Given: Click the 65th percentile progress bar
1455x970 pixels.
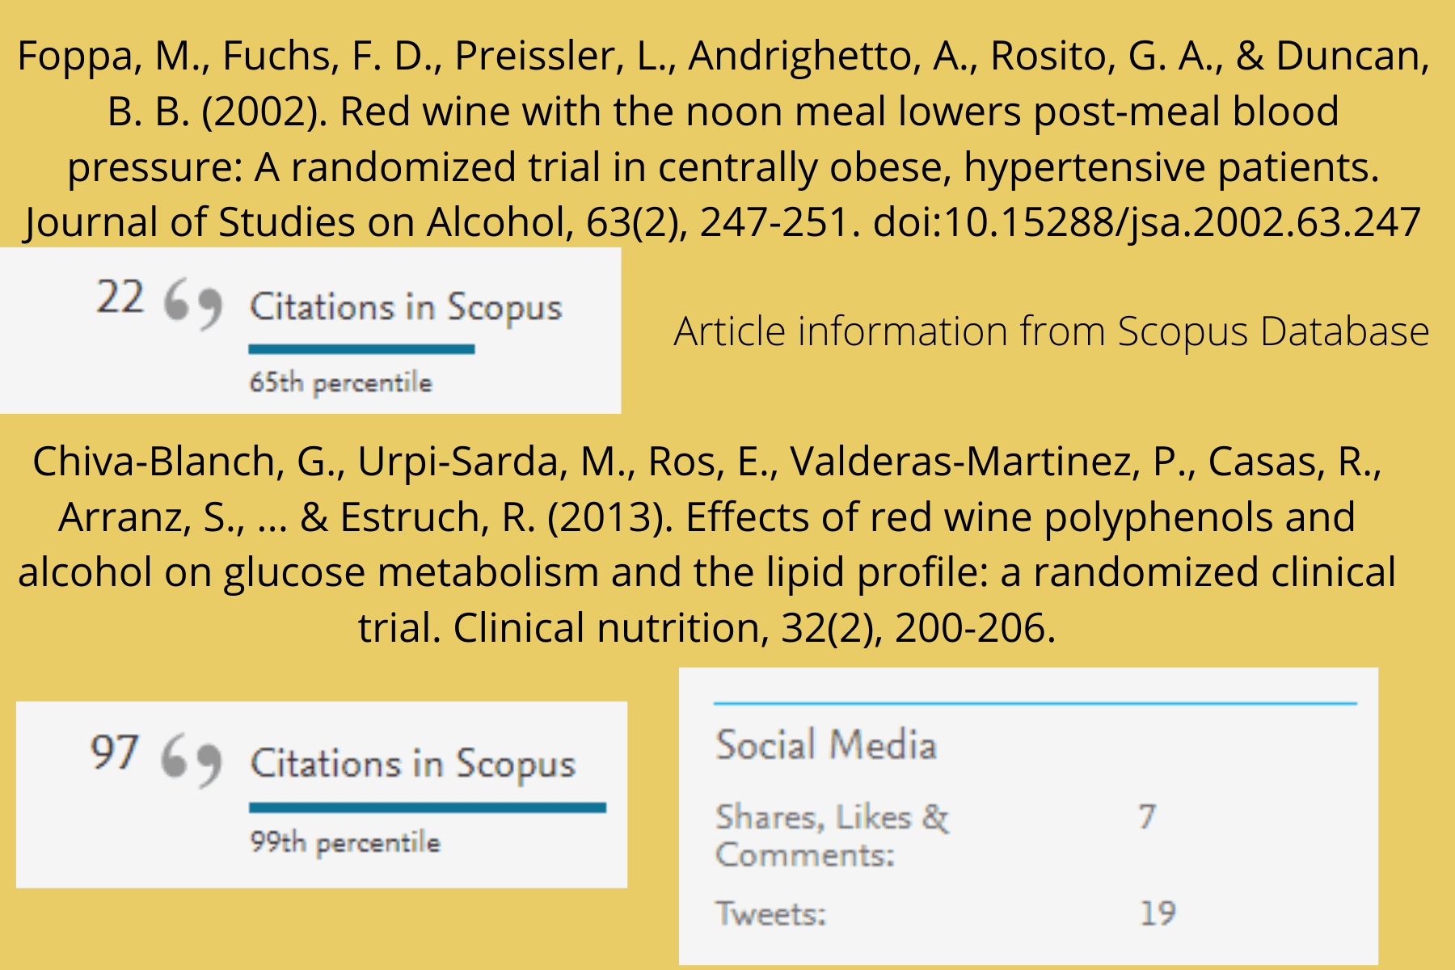Looking at the screenshot, I should click(361, 349).
